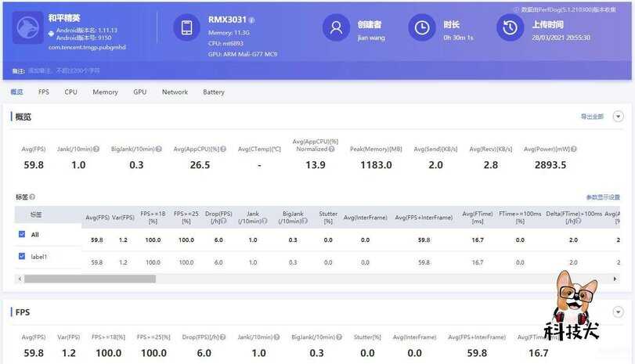The image size is (635, 364).
Task: Click the Avg(FTime)[ms] table column header
Action: click(478, 218)
